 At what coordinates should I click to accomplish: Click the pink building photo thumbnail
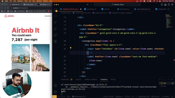point(40,58)
